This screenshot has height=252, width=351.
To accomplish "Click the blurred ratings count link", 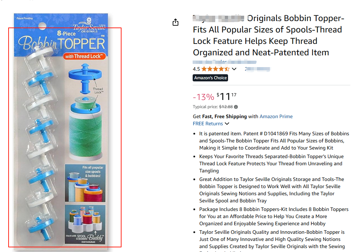I will [257, 69].
